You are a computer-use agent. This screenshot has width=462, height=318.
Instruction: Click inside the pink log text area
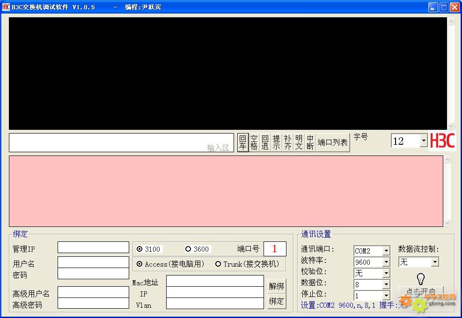226,191
